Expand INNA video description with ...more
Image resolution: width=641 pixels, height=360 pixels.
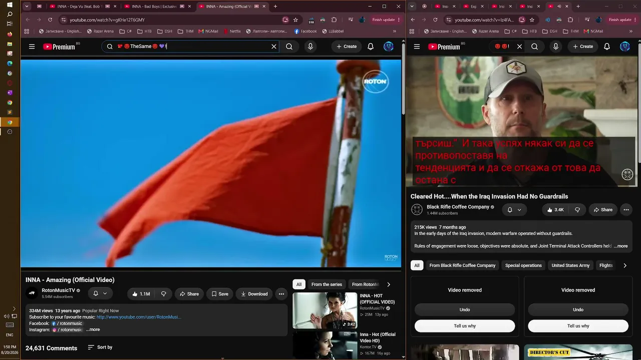(93, 329)
